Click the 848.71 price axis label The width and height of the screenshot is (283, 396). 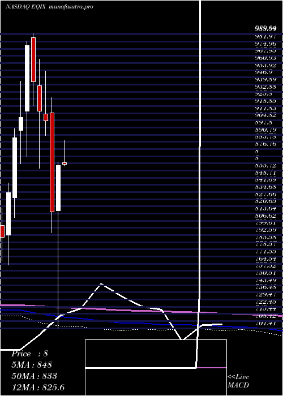coord(265,173)
